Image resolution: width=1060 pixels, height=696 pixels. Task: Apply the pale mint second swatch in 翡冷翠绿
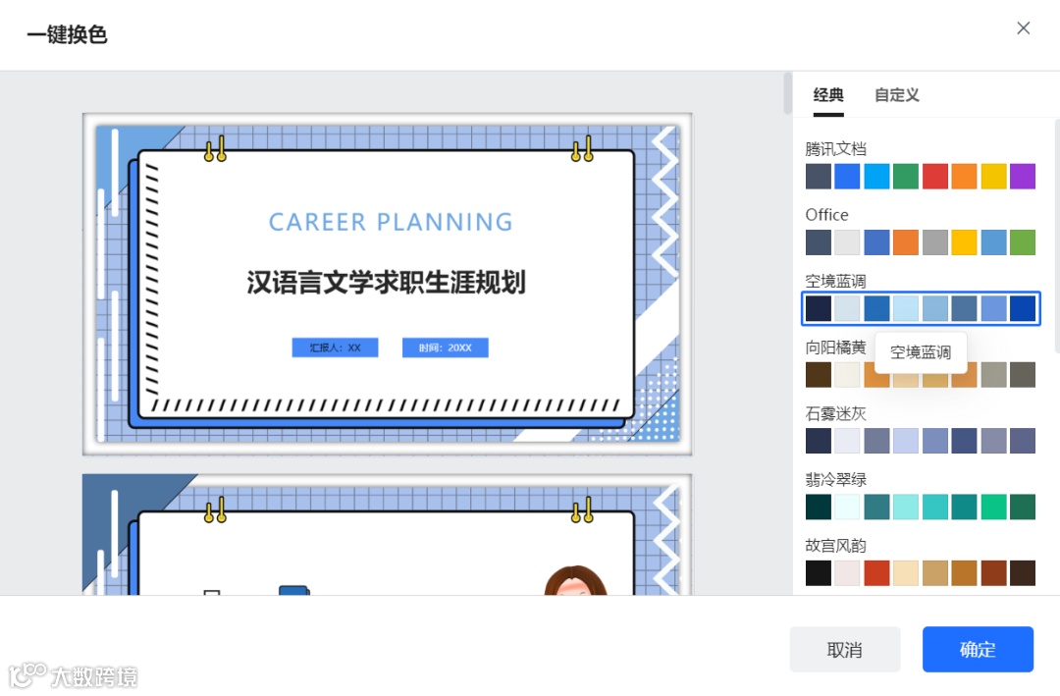[847, 508]
